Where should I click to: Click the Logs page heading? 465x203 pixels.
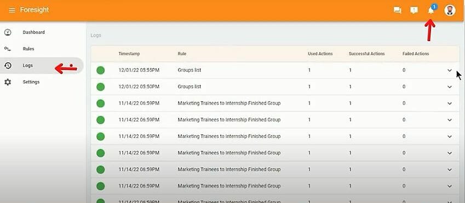(x=96, y=35)
